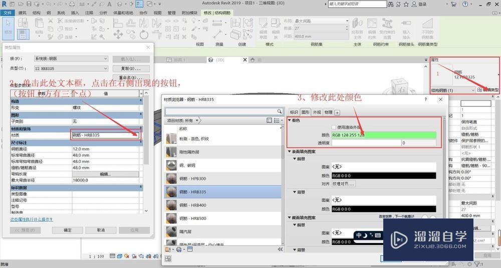
Task: Select 钢筋 - HRB400 in material list
Action: (223, 205)
